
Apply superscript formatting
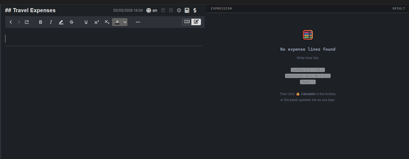click(x=97, y=22)
